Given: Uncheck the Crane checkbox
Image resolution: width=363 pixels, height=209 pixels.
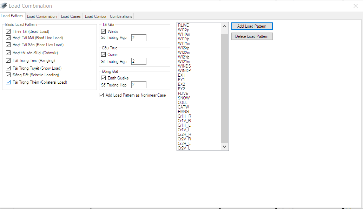Looking at the screenshot, I should point(103,54).
